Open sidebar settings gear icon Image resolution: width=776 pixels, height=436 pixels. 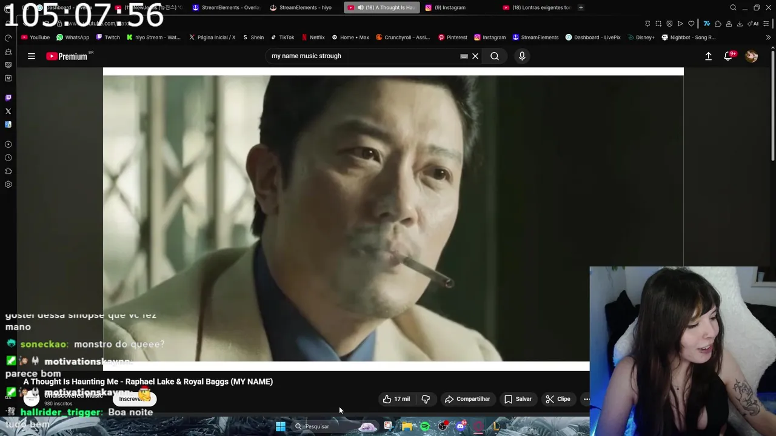pyautogui.click(x=8, y=184)
